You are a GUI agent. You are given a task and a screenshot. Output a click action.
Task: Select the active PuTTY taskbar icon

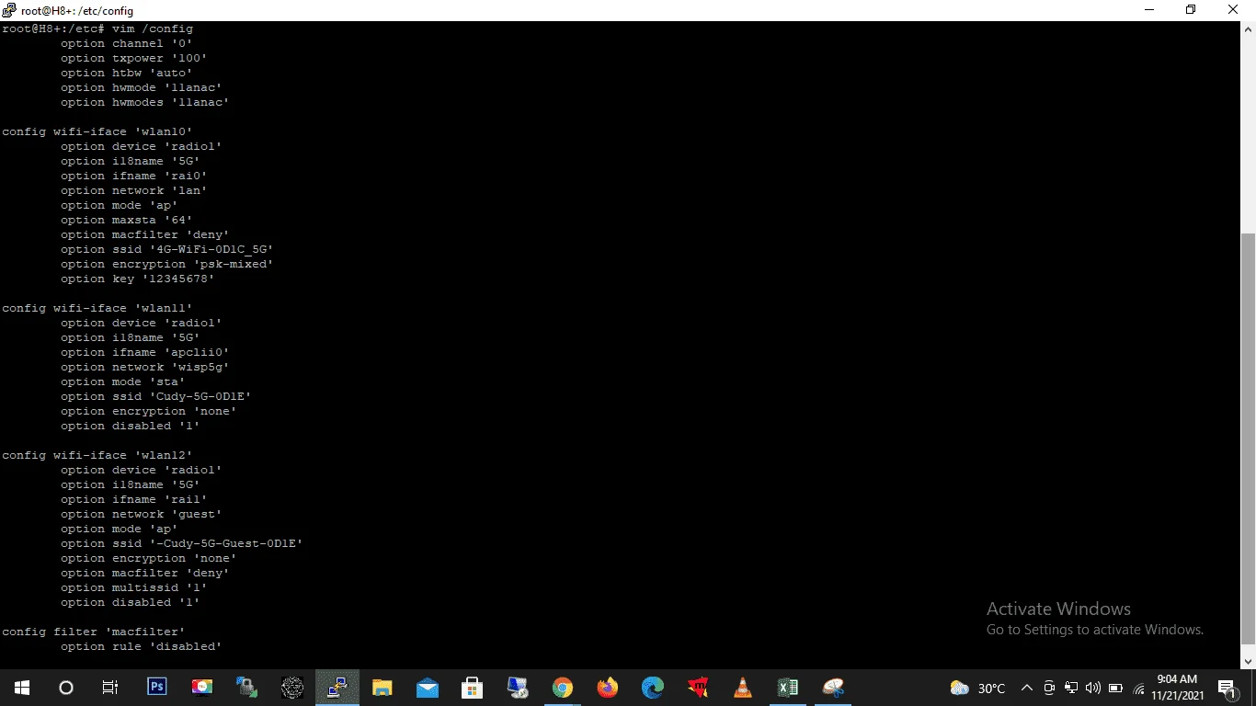click(x=337, y=688)
